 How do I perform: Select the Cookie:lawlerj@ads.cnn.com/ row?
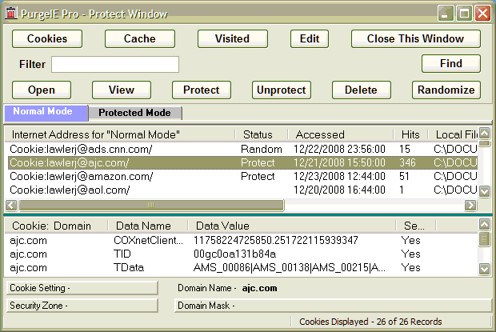242,149
